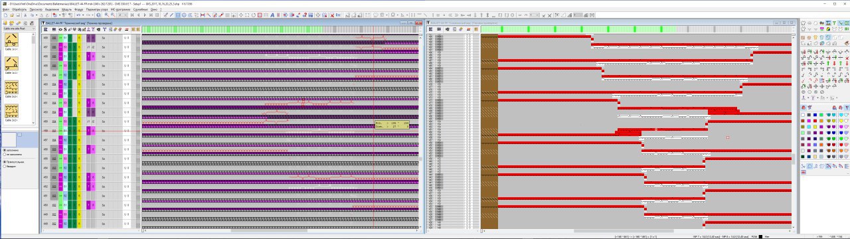
Task: Click the red X cancel toolbar icon
Action: [332, 15]
